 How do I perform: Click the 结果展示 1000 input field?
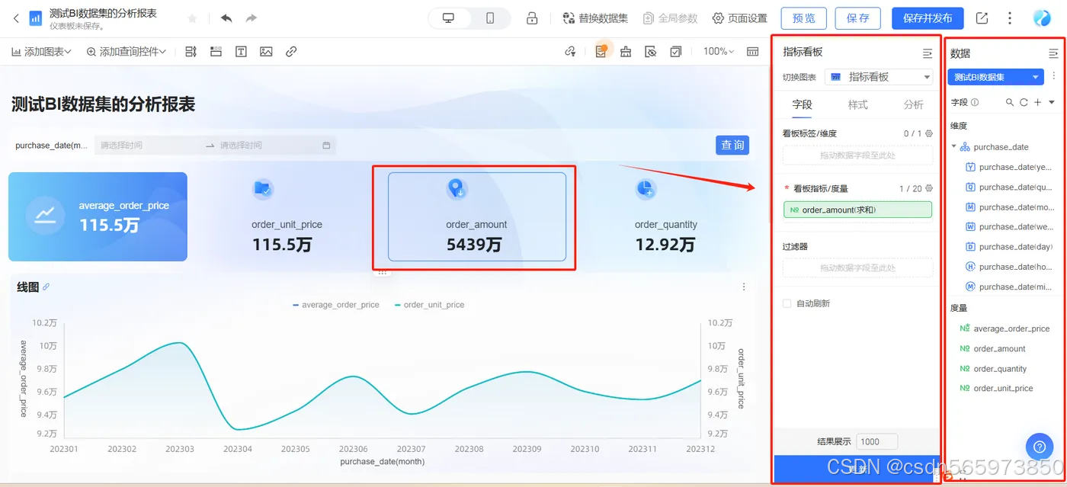876,441
